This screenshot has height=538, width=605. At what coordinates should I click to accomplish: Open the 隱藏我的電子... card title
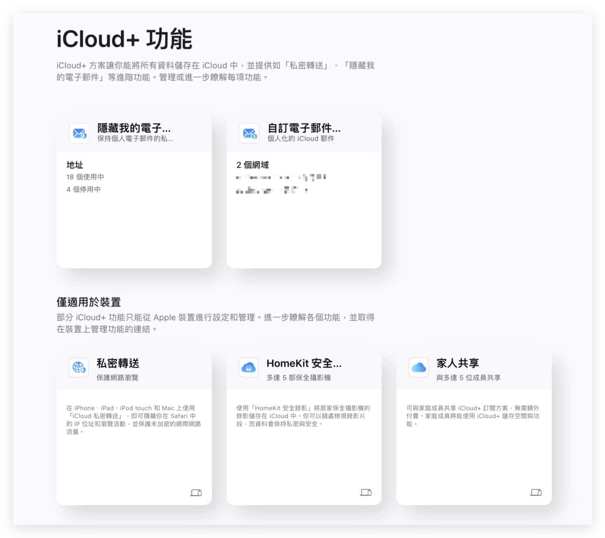[134, 128]
